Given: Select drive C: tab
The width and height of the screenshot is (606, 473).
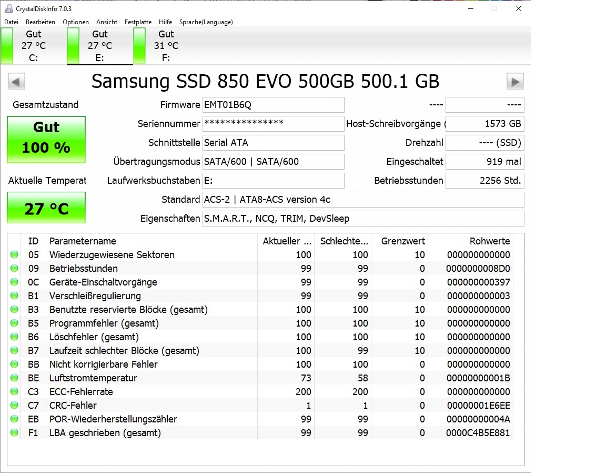Looking at the screenshot, I should click(33, 46).
